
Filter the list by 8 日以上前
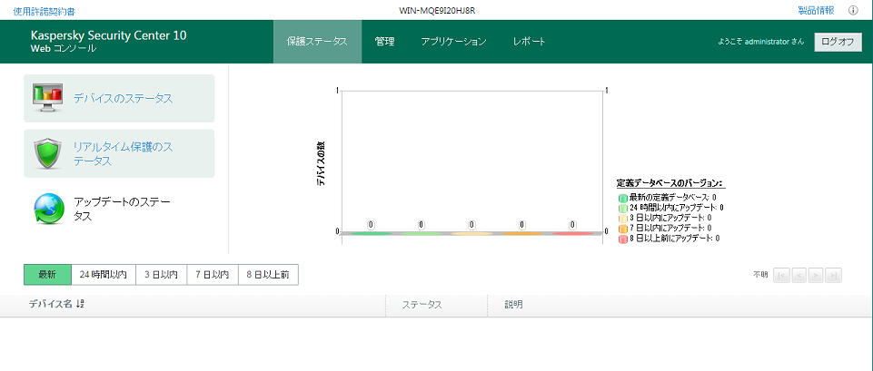tap(268, 275)
